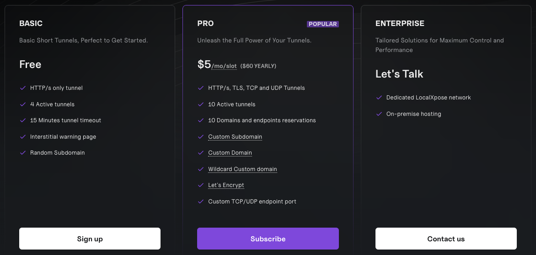Open the Custom Domain link
The width and height of the screenshot is (536, 255).
230,153
